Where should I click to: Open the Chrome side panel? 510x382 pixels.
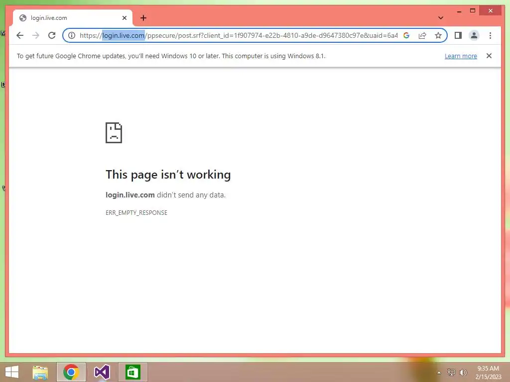[x=458, y=35]
